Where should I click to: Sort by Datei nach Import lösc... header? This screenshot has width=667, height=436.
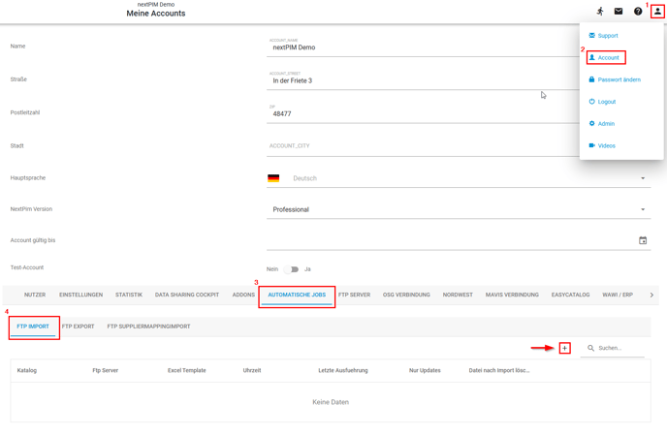coord(499,370)
